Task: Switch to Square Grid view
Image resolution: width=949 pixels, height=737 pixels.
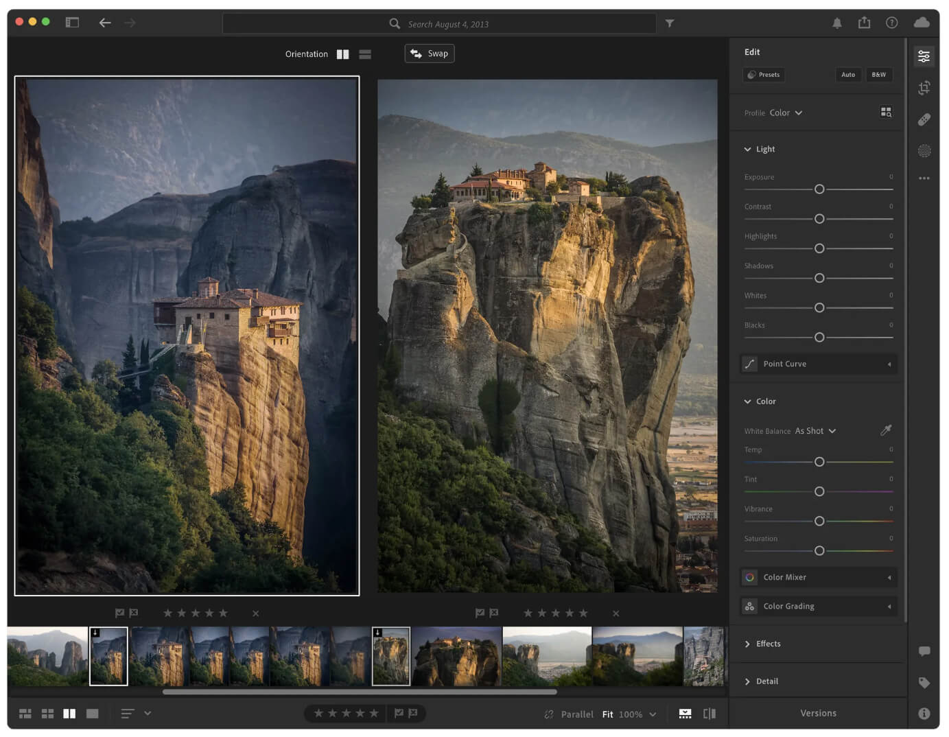Action: [47, 714]
